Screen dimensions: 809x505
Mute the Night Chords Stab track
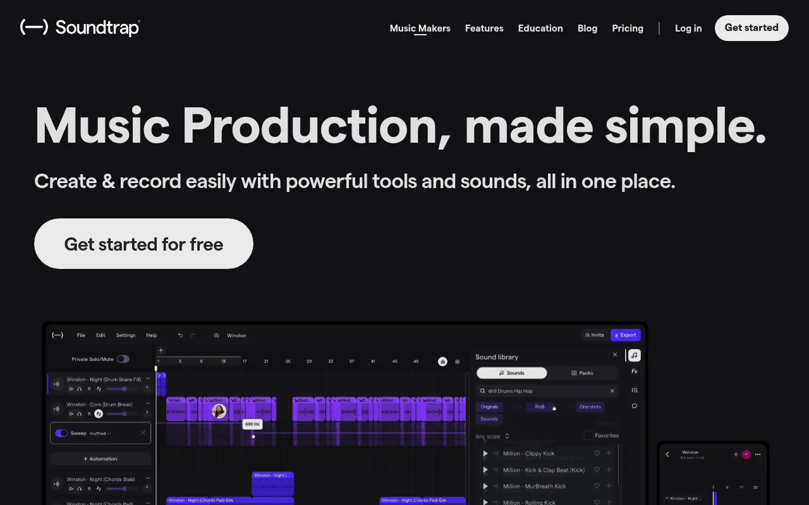[x=71, y=488]
